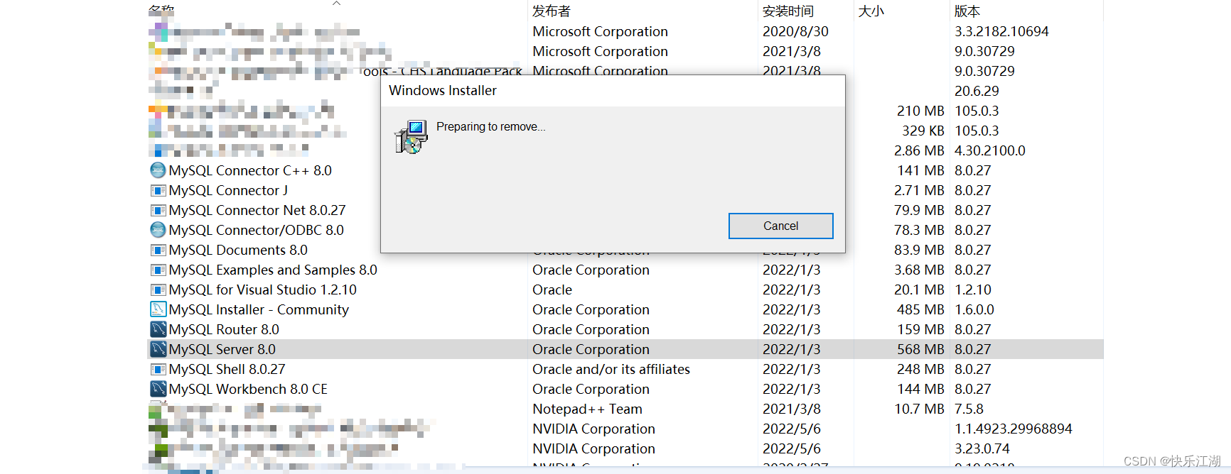Select the MySQL Connector J entry
This screenshot has width=1231, height=474.
click(228, 190)
